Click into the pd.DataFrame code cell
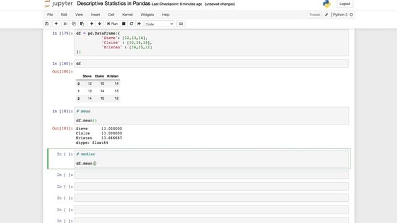This screenshot has height=223, width=397. (x=212, y=43)
